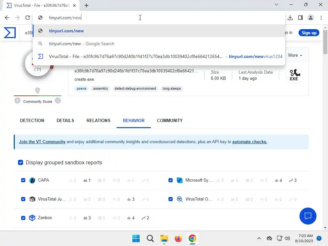
Task: Click the peexe tag
Action: [81, 88]
